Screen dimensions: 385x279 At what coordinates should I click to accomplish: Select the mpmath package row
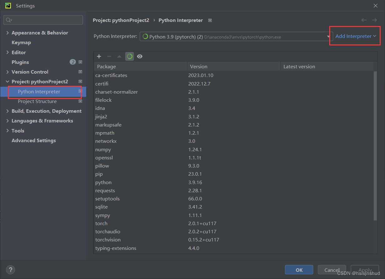[x=234, y=133]
